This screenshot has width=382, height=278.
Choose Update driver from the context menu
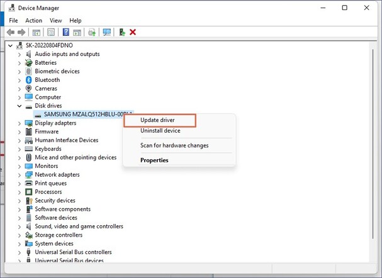coord(158,120)
